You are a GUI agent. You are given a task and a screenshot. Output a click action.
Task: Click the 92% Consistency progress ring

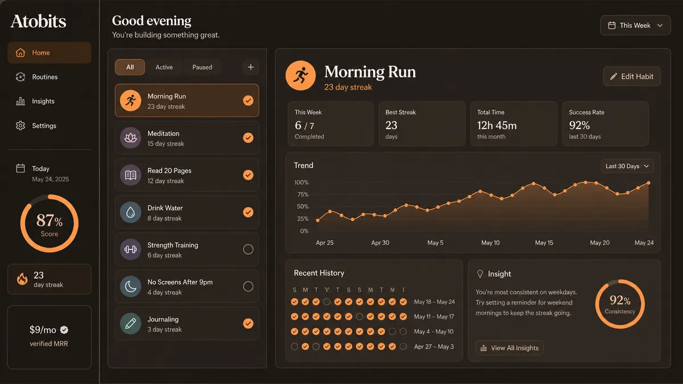click(620, 304)
